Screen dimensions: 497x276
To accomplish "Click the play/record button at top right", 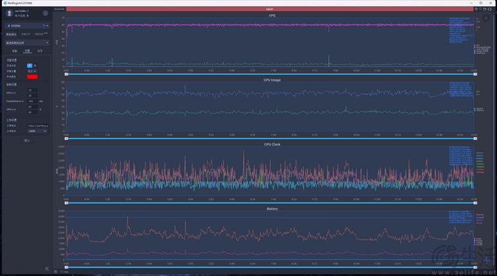I will coord(486,18).
